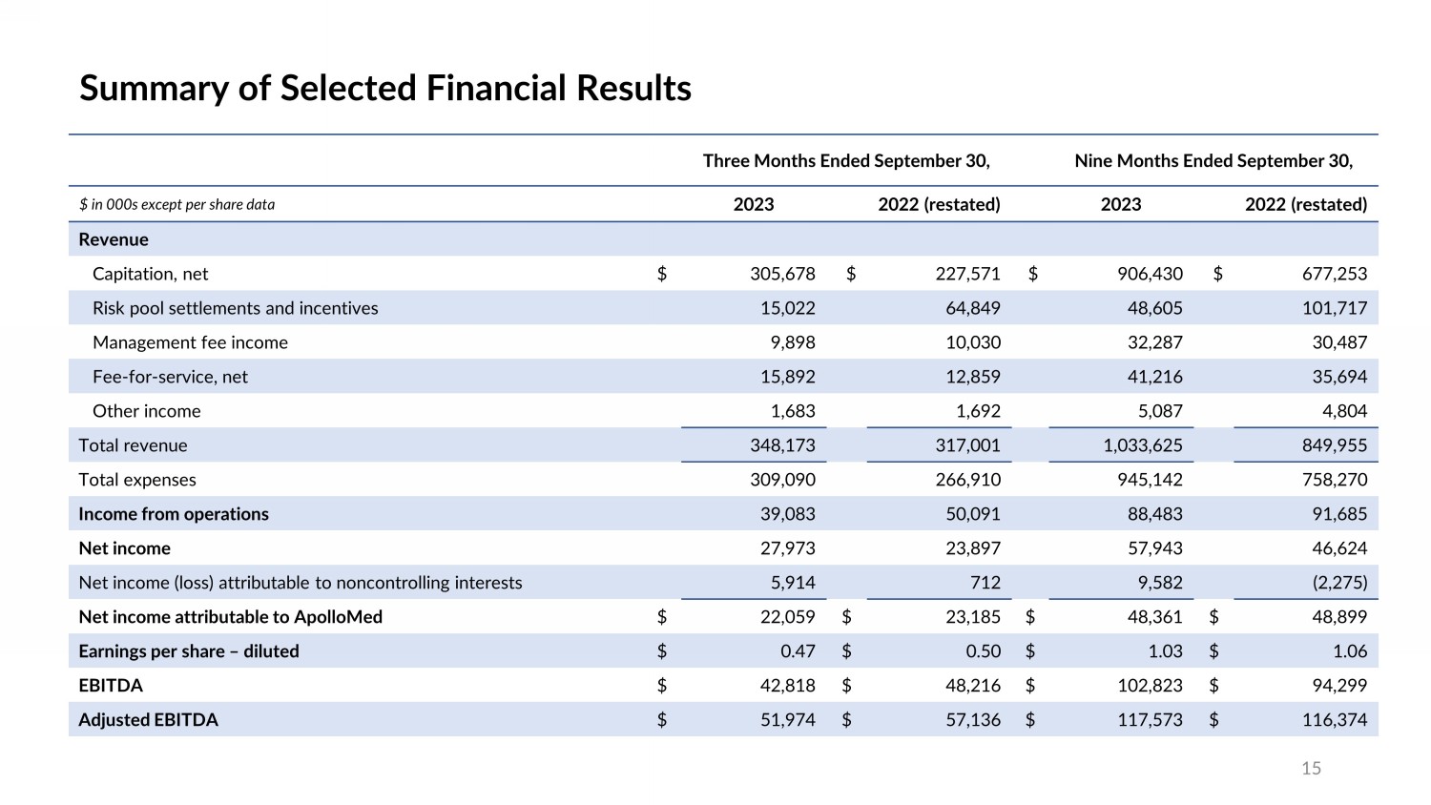Select Risk pool settlements and incentives label
The image size is (1431, 805).
coord(235,308)
